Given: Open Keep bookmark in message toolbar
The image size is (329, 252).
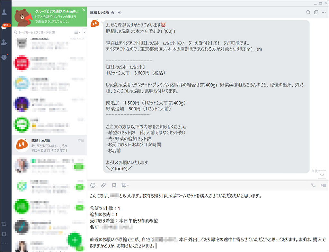Looking at the screenshot, I should (x=114, y=185).
